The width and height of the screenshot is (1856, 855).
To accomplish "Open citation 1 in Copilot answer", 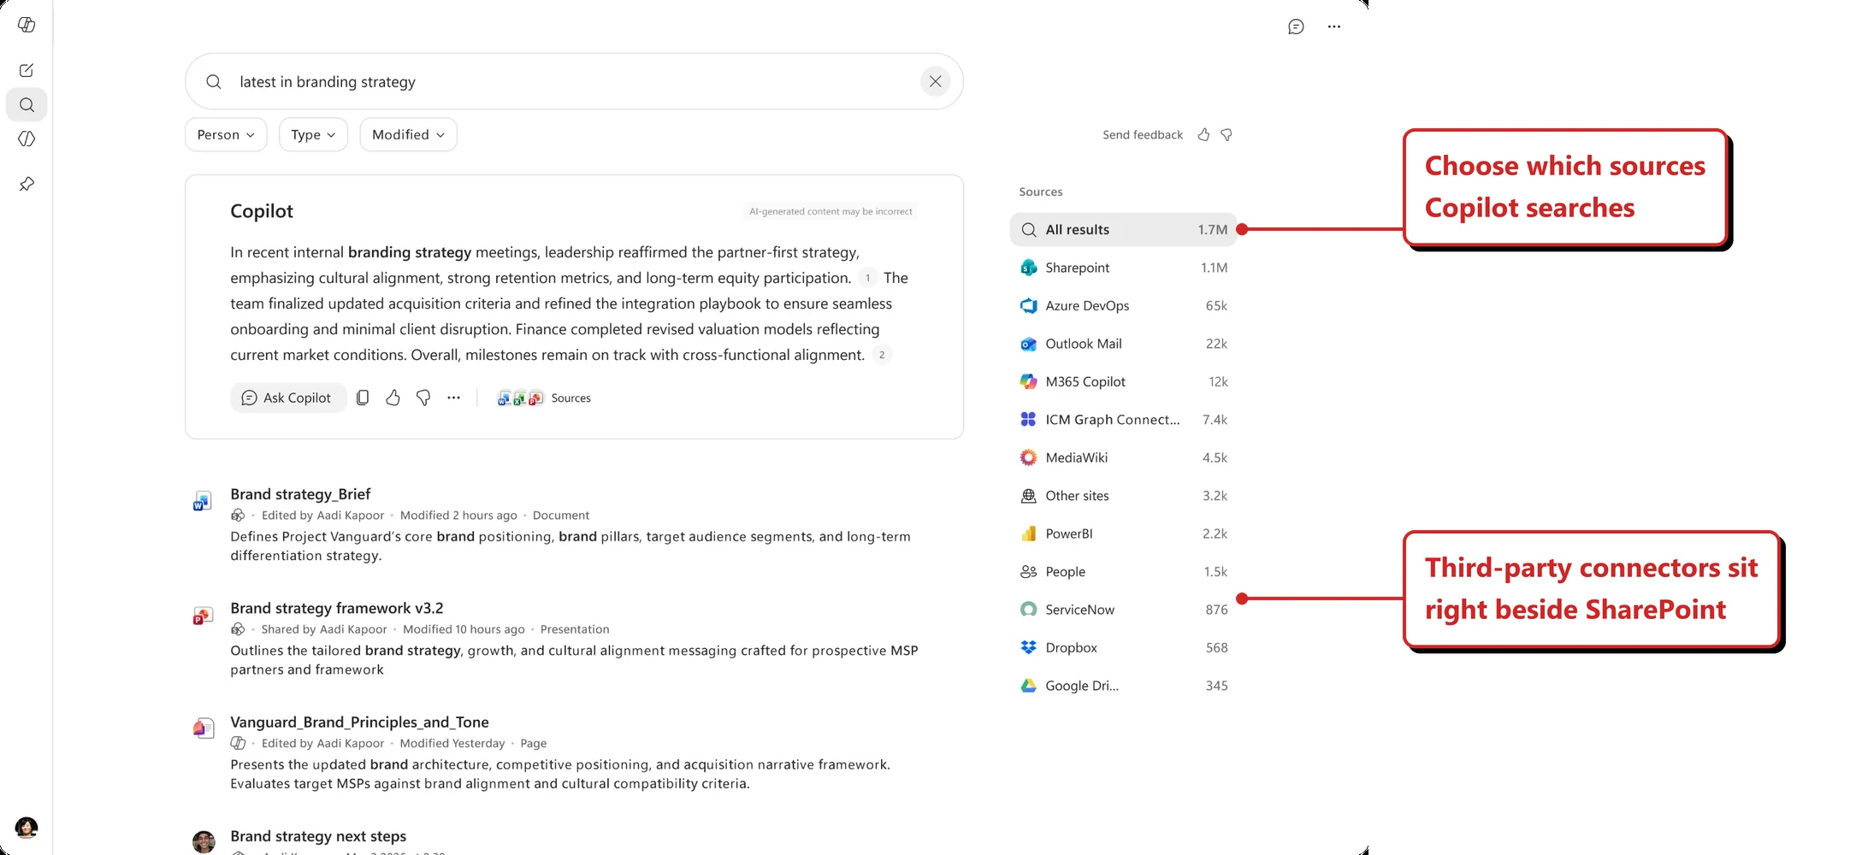I will tap(867, 278).
